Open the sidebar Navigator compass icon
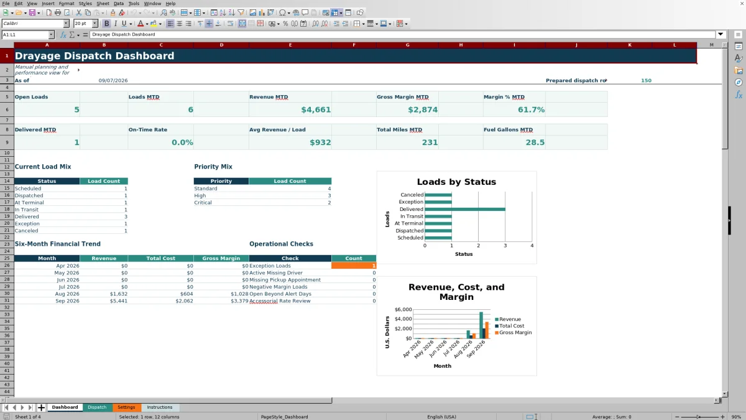The width and height of the screenshot is (746, 420). pos(739,82)
